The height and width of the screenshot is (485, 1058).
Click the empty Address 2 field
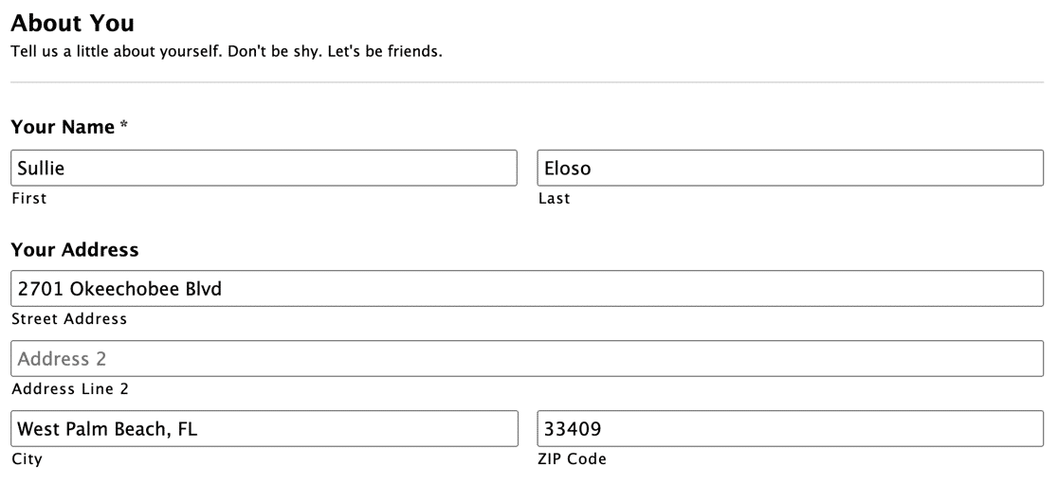[x=527, y=359]
